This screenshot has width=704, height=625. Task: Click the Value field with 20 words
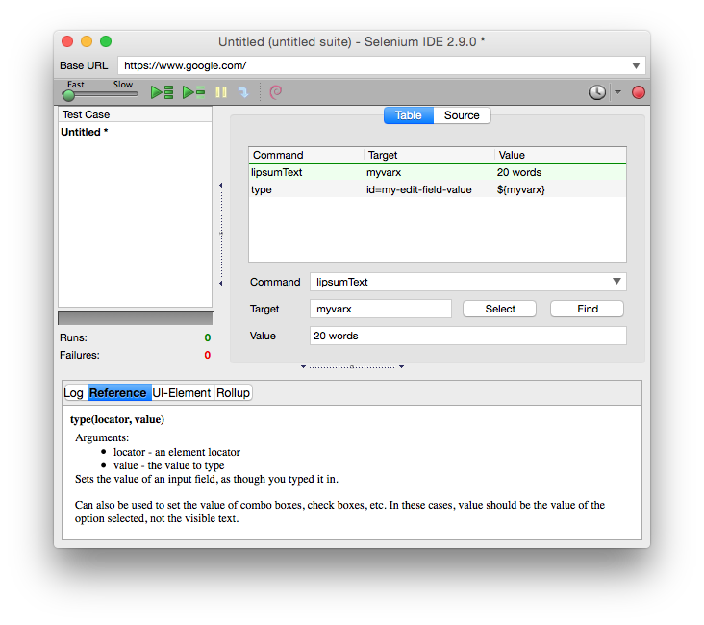(x=467, y=336)
